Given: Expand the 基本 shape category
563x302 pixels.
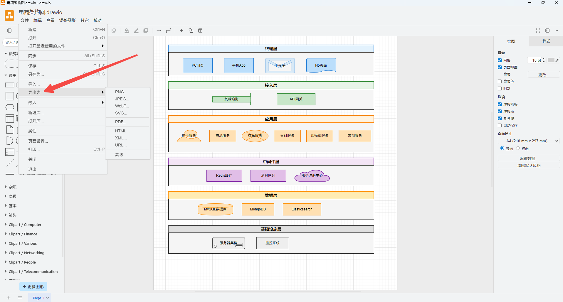Looking at the screenshot, I should tap(13, 206).
